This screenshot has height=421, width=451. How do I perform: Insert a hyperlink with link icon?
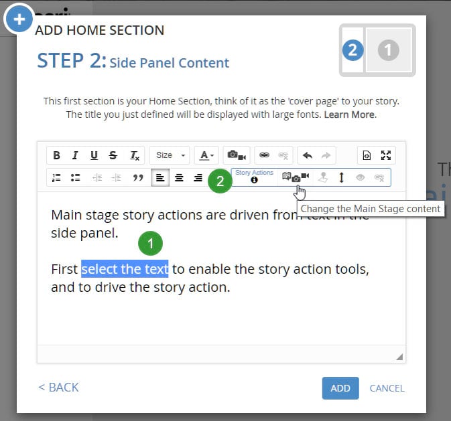[265, 155]
